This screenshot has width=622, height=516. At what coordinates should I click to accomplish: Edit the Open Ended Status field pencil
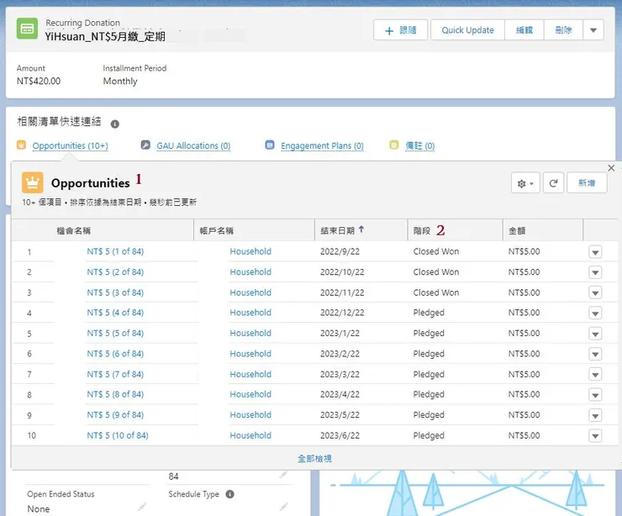tap(142, 507)
